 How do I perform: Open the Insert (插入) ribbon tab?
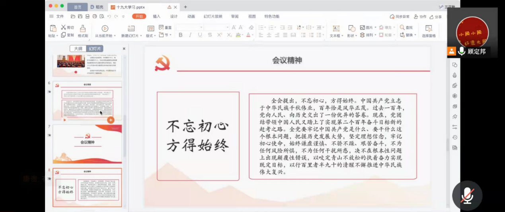click(x=156, y=16)
